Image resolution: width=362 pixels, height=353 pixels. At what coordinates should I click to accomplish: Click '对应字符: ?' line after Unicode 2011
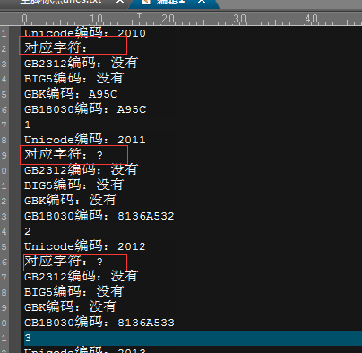tap(64, 155)
